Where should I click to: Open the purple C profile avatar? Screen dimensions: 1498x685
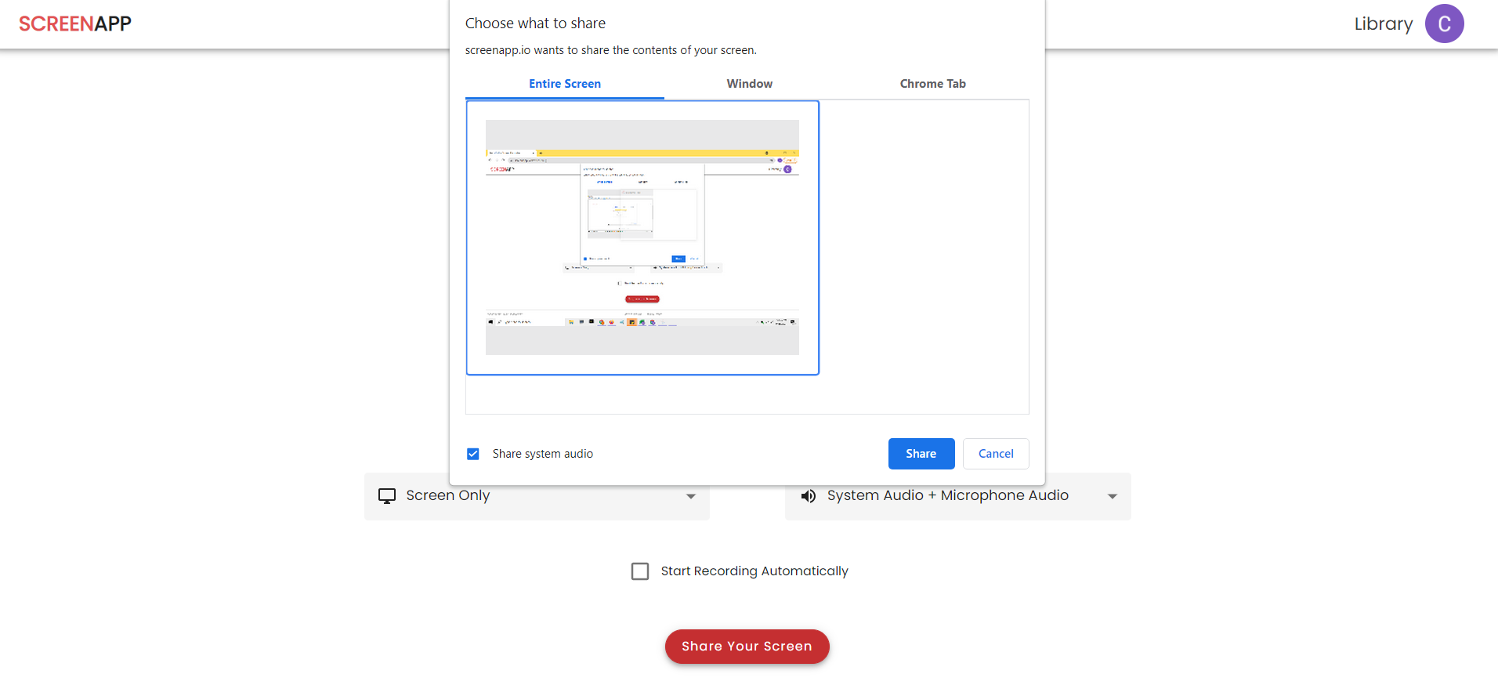1443,24
